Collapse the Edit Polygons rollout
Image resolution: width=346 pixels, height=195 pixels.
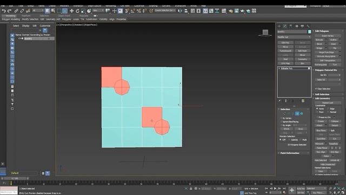tap(322, 31)
